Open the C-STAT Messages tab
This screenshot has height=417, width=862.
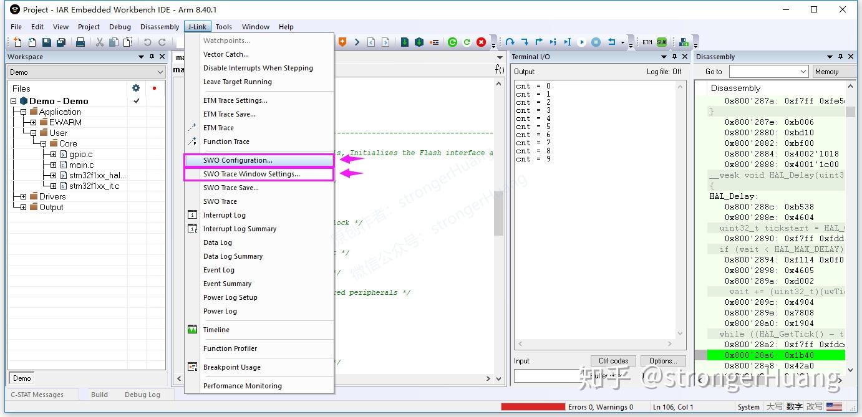(37, 395)
